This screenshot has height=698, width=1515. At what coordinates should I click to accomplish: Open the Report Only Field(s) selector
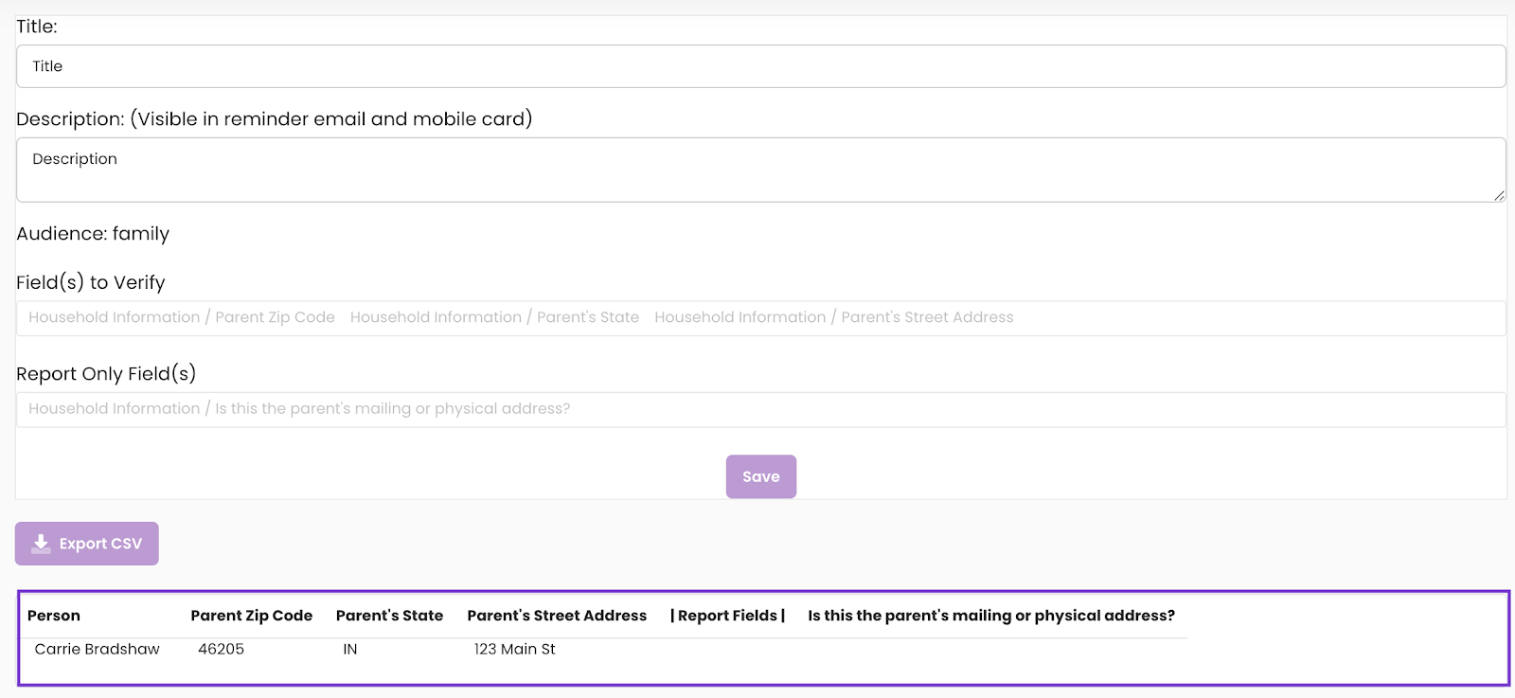pyautogui.click(x=761, y=409)
